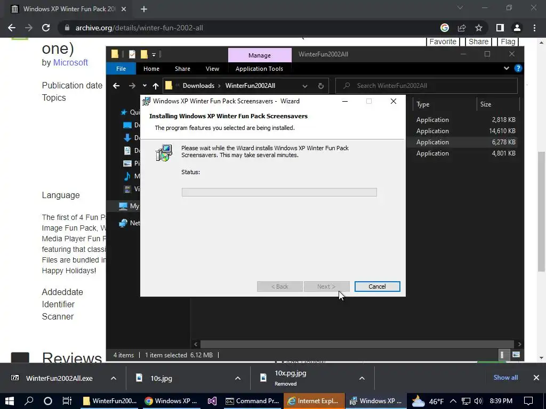Viewport: 546px width, 409px height.
Task: Click Cancel in the install wizard
Action: (377, 287)
